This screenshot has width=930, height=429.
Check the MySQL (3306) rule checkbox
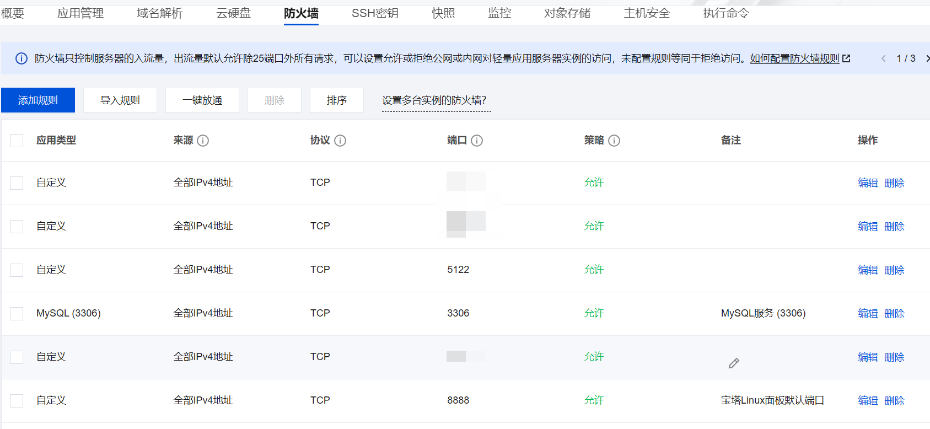(x=17, y=314)
